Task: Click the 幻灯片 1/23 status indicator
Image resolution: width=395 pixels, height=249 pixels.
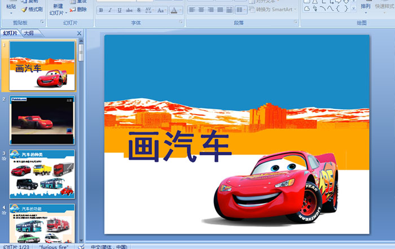Action: coord(16,247)
